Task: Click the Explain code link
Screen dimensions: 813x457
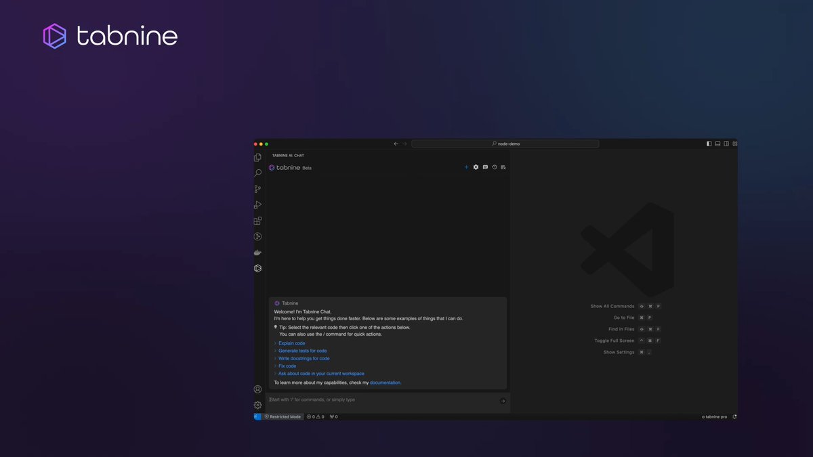Action: click(x=292, y=343)
